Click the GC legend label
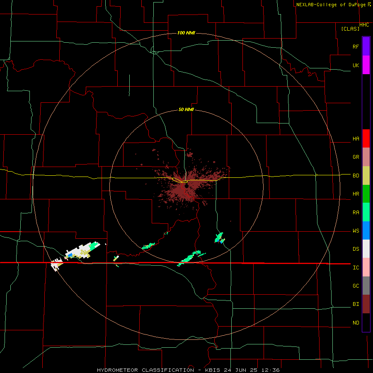 (x=356, y=286)
